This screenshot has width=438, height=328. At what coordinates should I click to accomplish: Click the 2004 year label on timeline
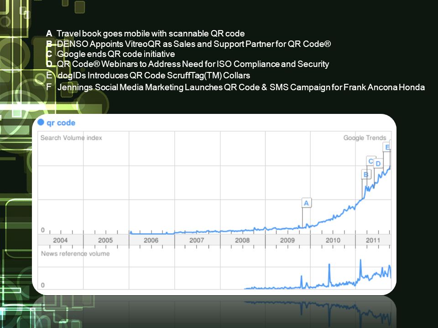click(60, 240)
